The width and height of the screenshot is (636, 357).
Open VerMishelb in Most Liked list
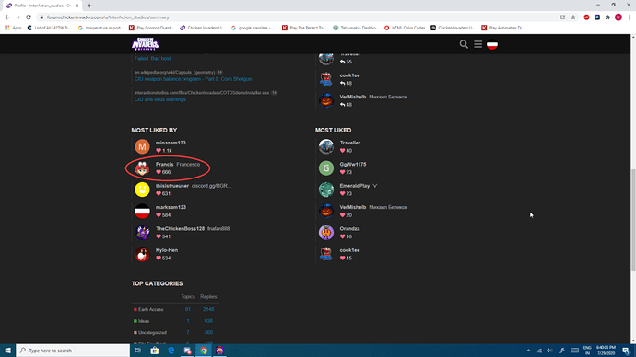[x=353, y=207]
